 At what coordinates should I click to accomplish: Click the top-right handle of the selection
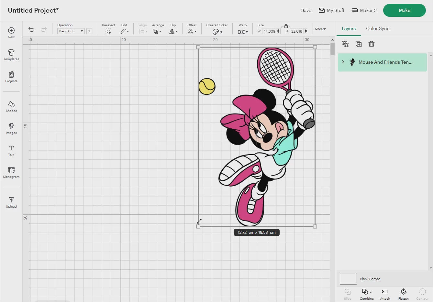click(315, 47)
